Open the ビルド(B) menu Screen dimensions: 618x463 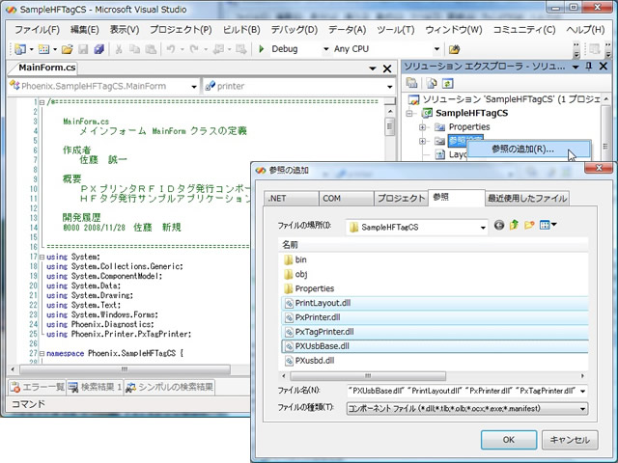(x=241, y=30)
